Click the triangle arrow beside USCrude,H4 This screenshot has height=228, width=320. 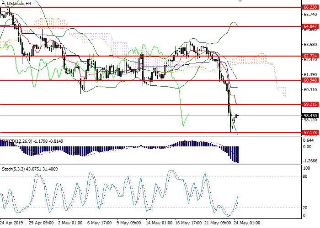(x=4, y=3)
